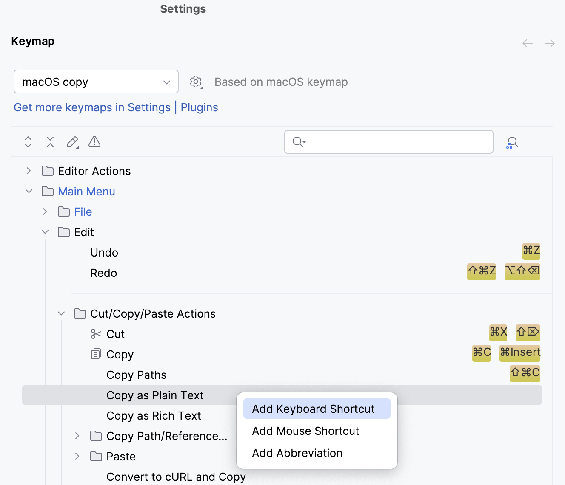This screenshot has width=565, height=485.
Task: Click the Show Conflicts warning icon
Action: tap(94, 142)
